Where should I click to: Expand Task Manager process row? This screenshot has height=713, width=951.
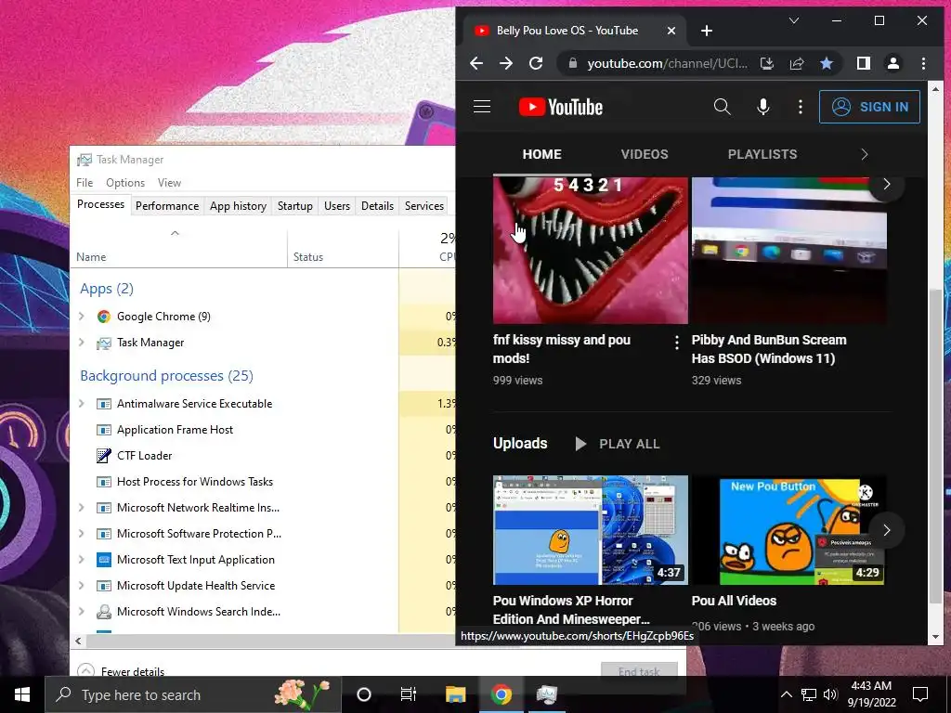pyautogui.click(x=82, y=342)
